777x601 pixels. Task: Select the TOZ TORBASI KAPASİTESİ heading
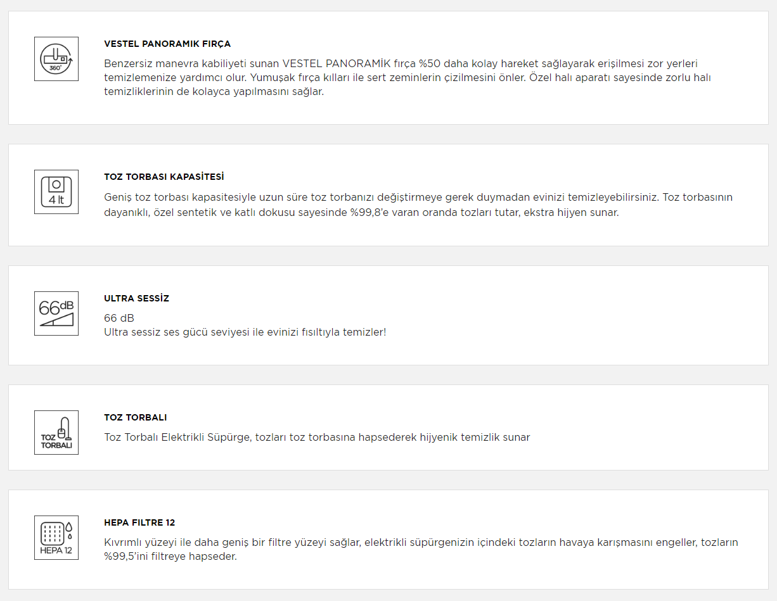point(164,177)
